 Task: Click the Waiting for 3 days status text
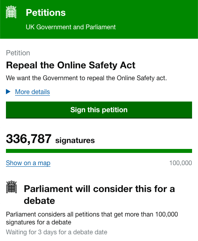point(57,232)
